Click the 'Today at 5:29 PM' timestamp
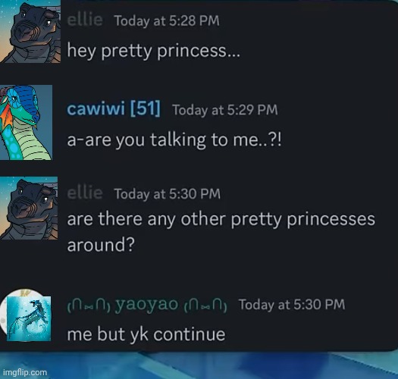The image size is (398, 379). point(225,110)
